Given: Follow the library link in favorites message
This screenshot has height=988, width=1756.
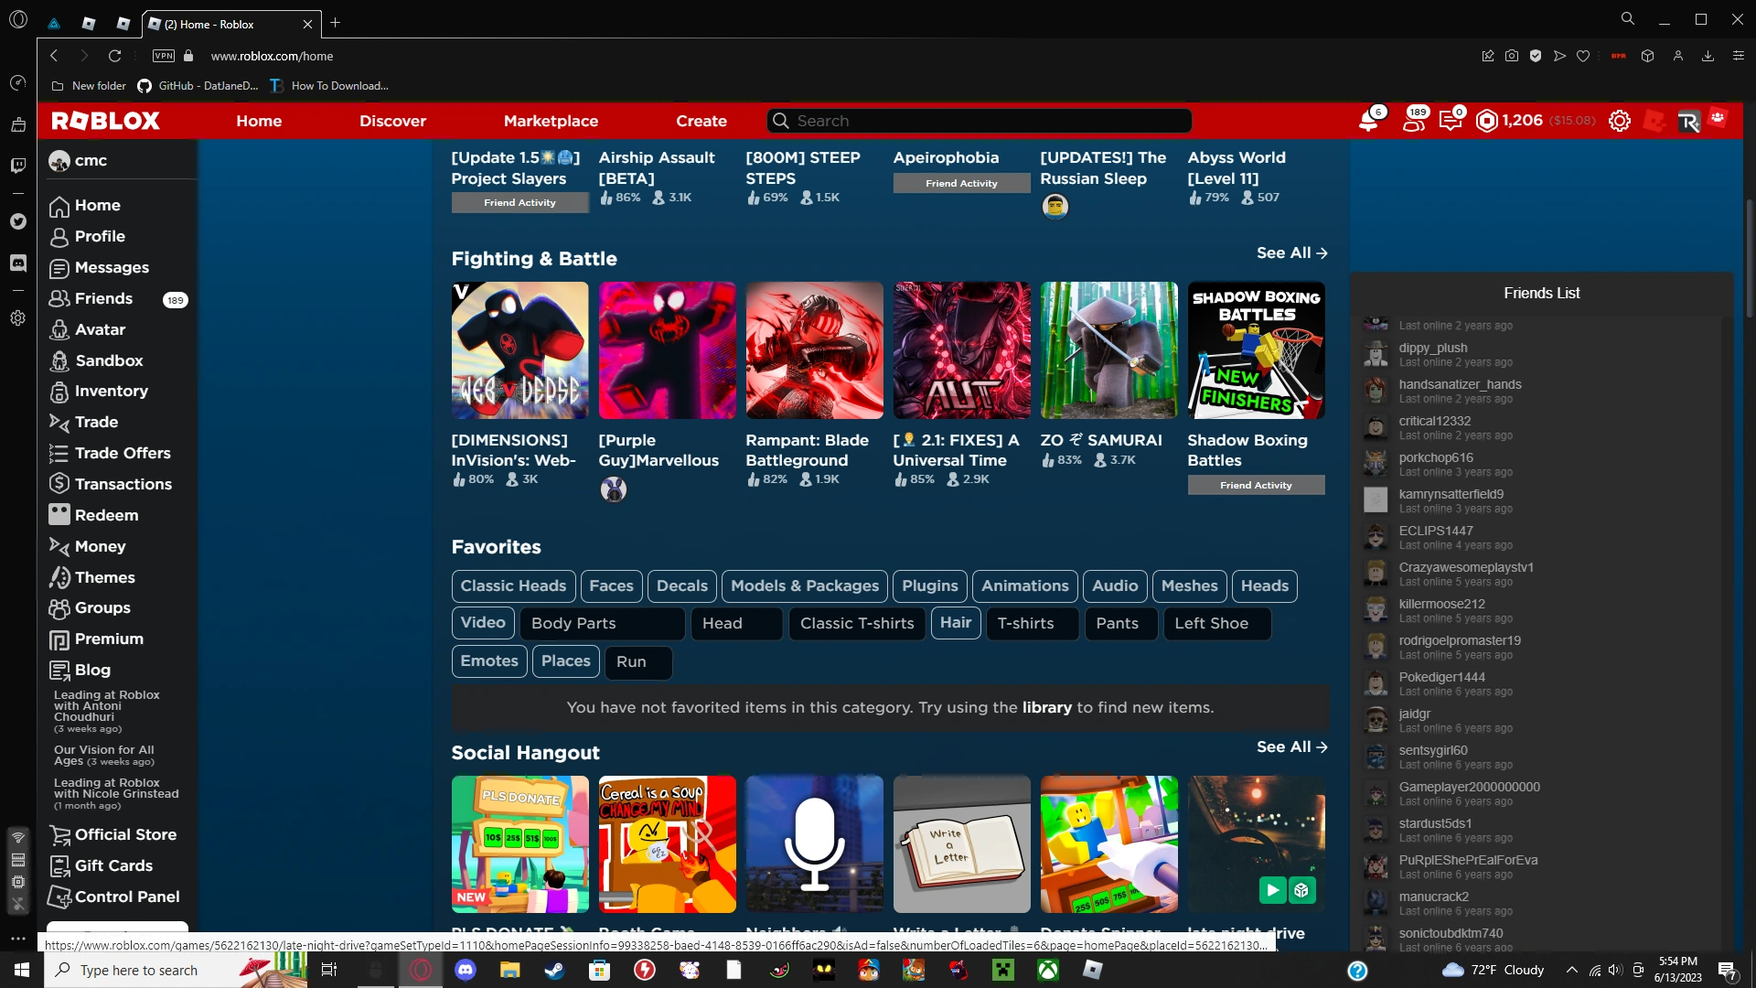Looking at the screenshot, I should point(1046,707).
